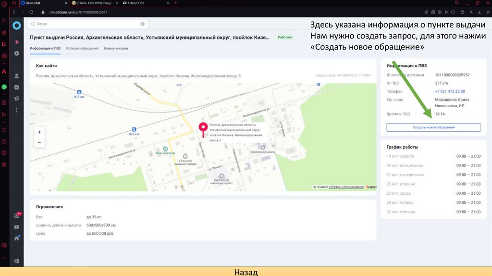Click the red location pin on the map
This screenshot has width=492, height=276.
click(203, 129)
